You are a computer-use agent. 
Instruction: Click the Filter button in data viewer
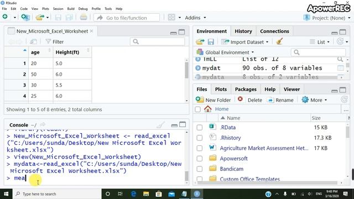click(55, 42)
